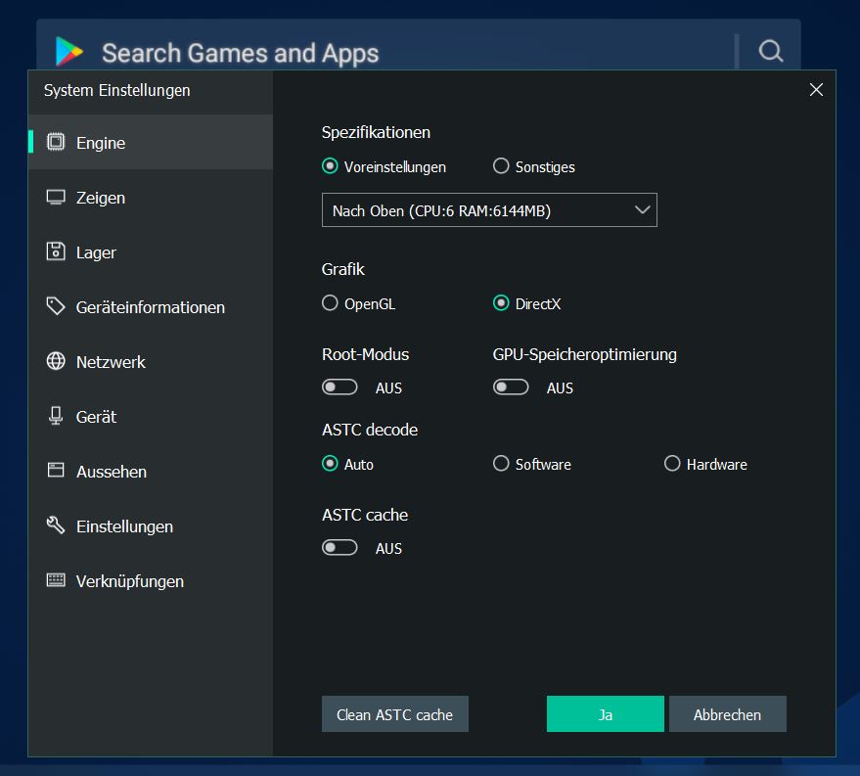Click the Netzwerk globe icon

56,361
